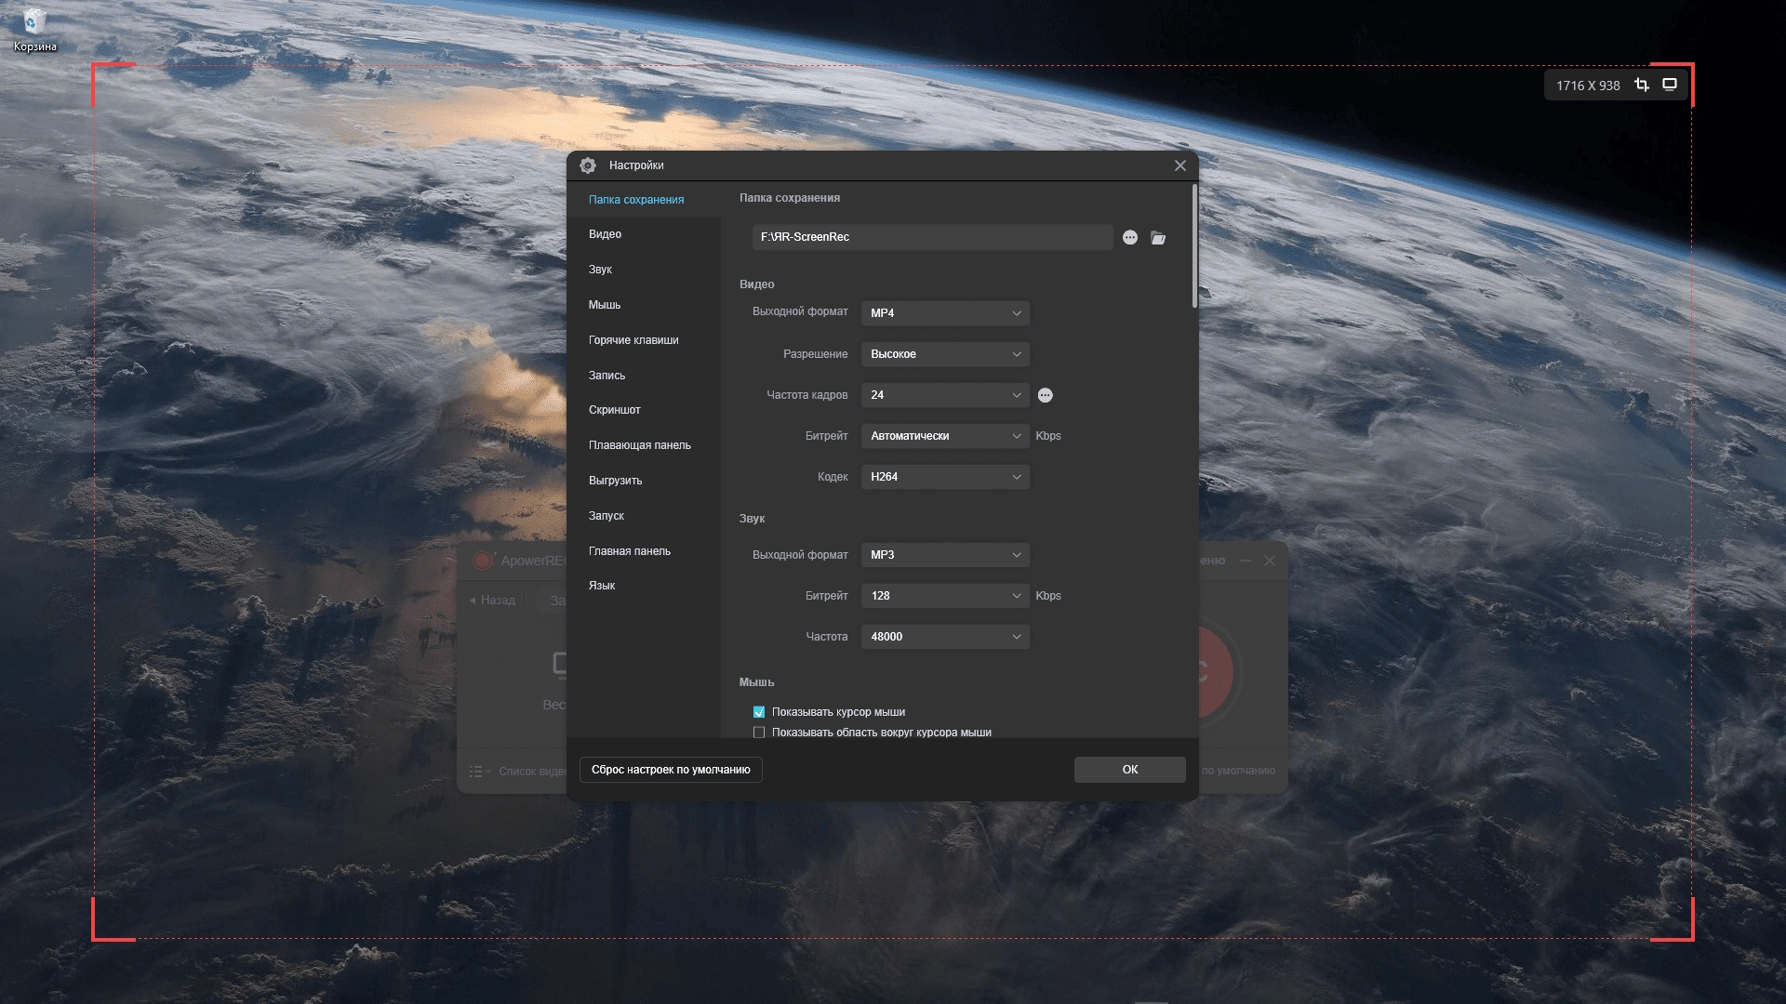Confirm settings with OK button
Image resolution: width=1786 pixels, height=1004 pixels.
click(1129, 770)
